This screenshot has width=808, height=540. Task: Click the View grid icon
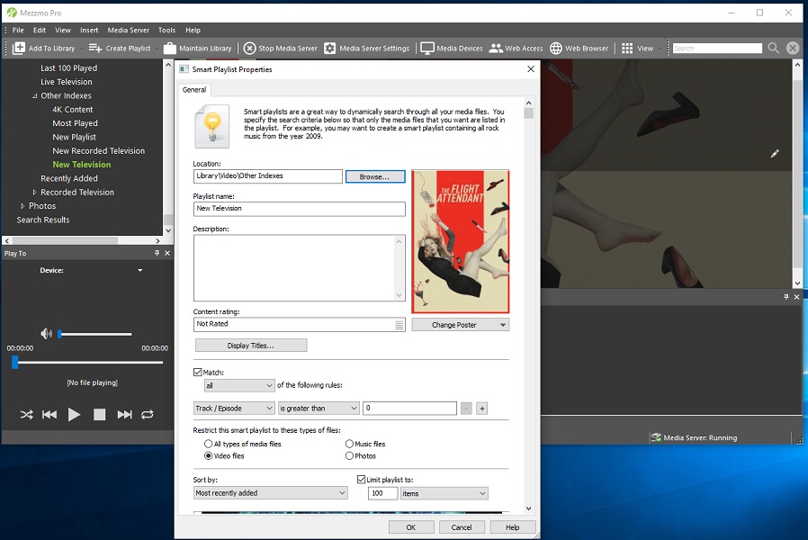click(x=627, y=48)
